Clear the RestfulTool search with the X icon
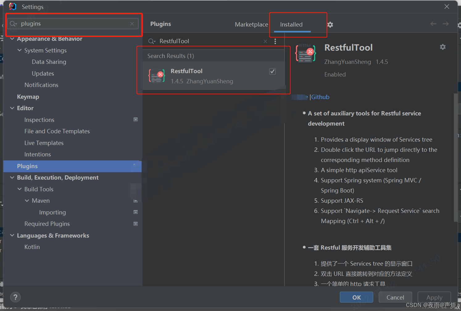Image resolution: width=461 pixels, height=311 pixels. [x=265, y=41]
